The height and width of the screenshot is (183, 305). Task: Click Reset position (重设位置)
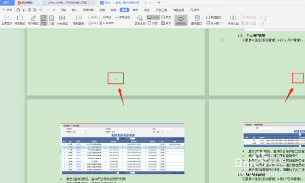pyautogui.click(x=249, y=23)
